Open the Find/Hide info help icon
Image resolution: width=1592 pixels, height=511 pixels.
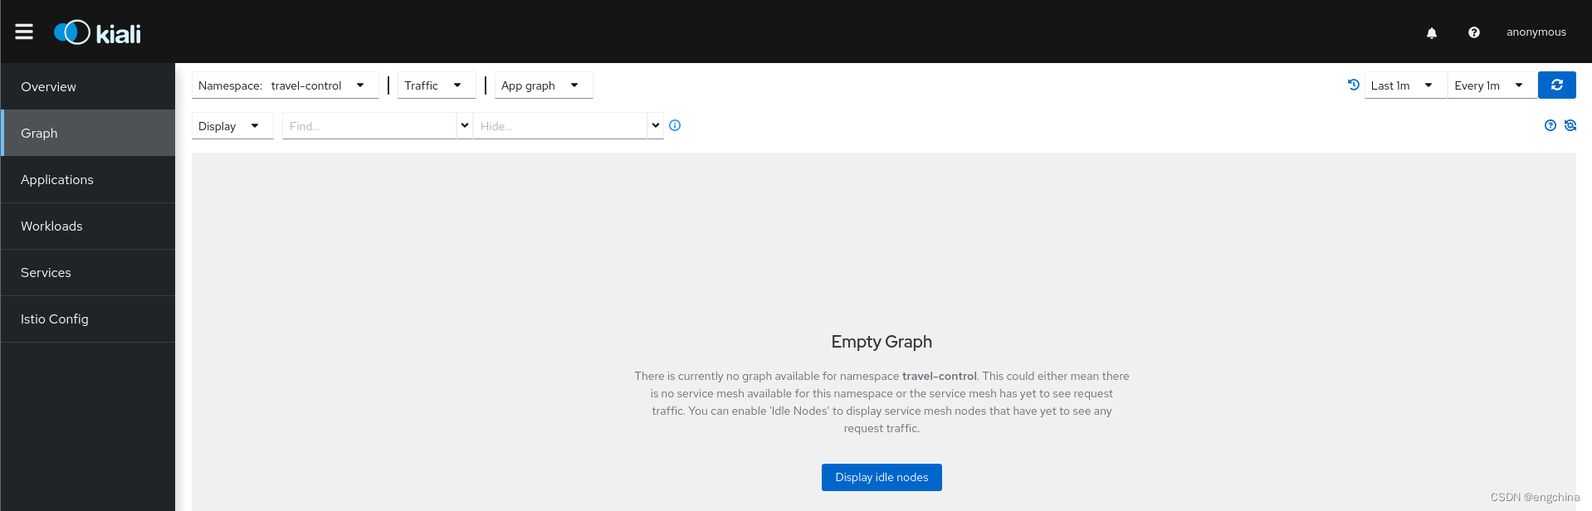coord(675,125)
